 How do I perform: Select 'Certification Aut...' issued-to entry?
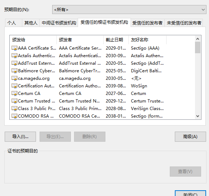(x=36, y=86)
